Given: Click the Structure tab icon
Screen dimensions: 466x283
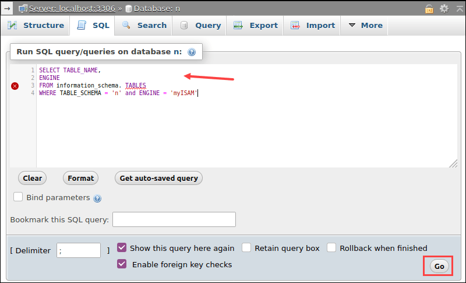Looking at the screenshot, I should click(x=12, y=25).
